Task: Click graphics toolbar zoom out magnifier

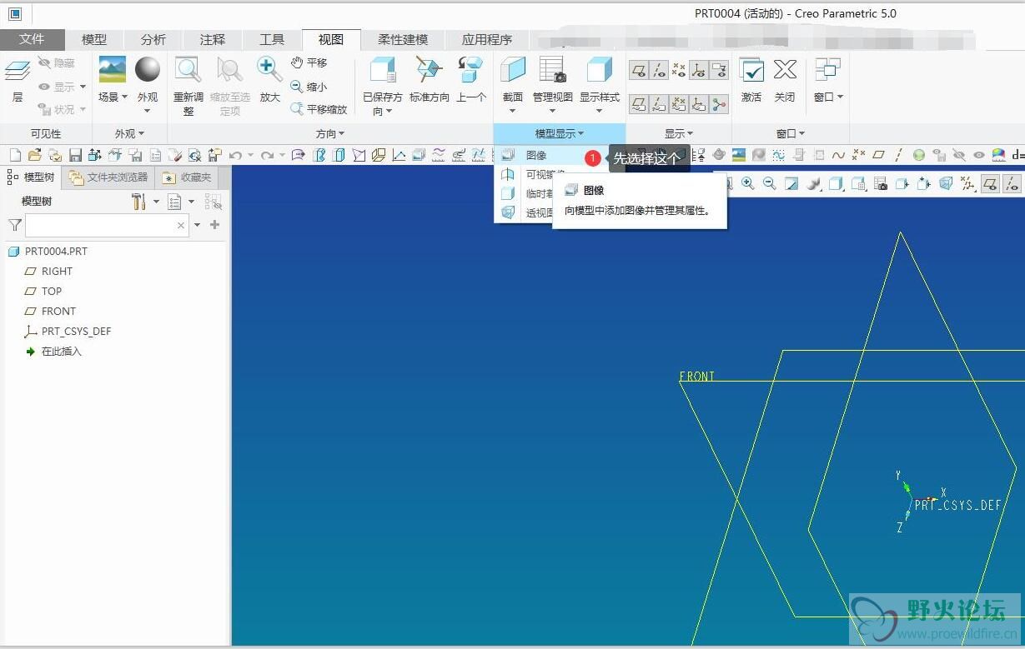Action: 770,183
